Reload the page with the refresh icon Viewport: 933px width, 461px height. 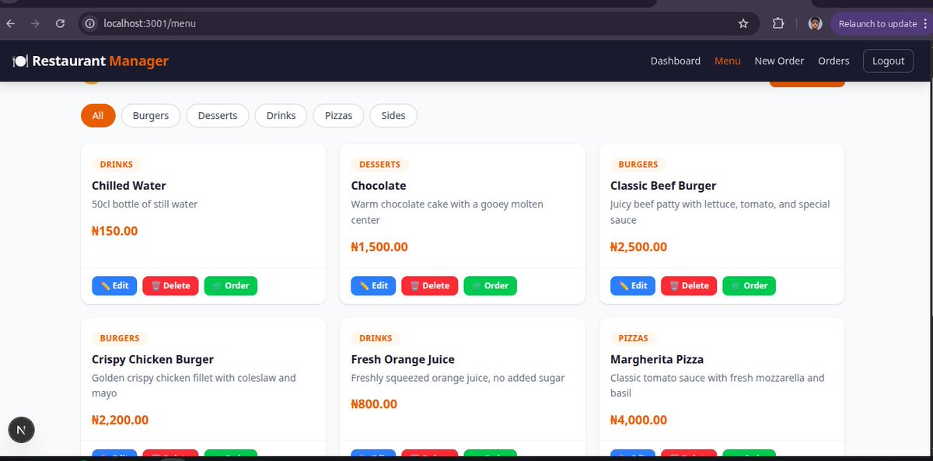click(60, 24)
